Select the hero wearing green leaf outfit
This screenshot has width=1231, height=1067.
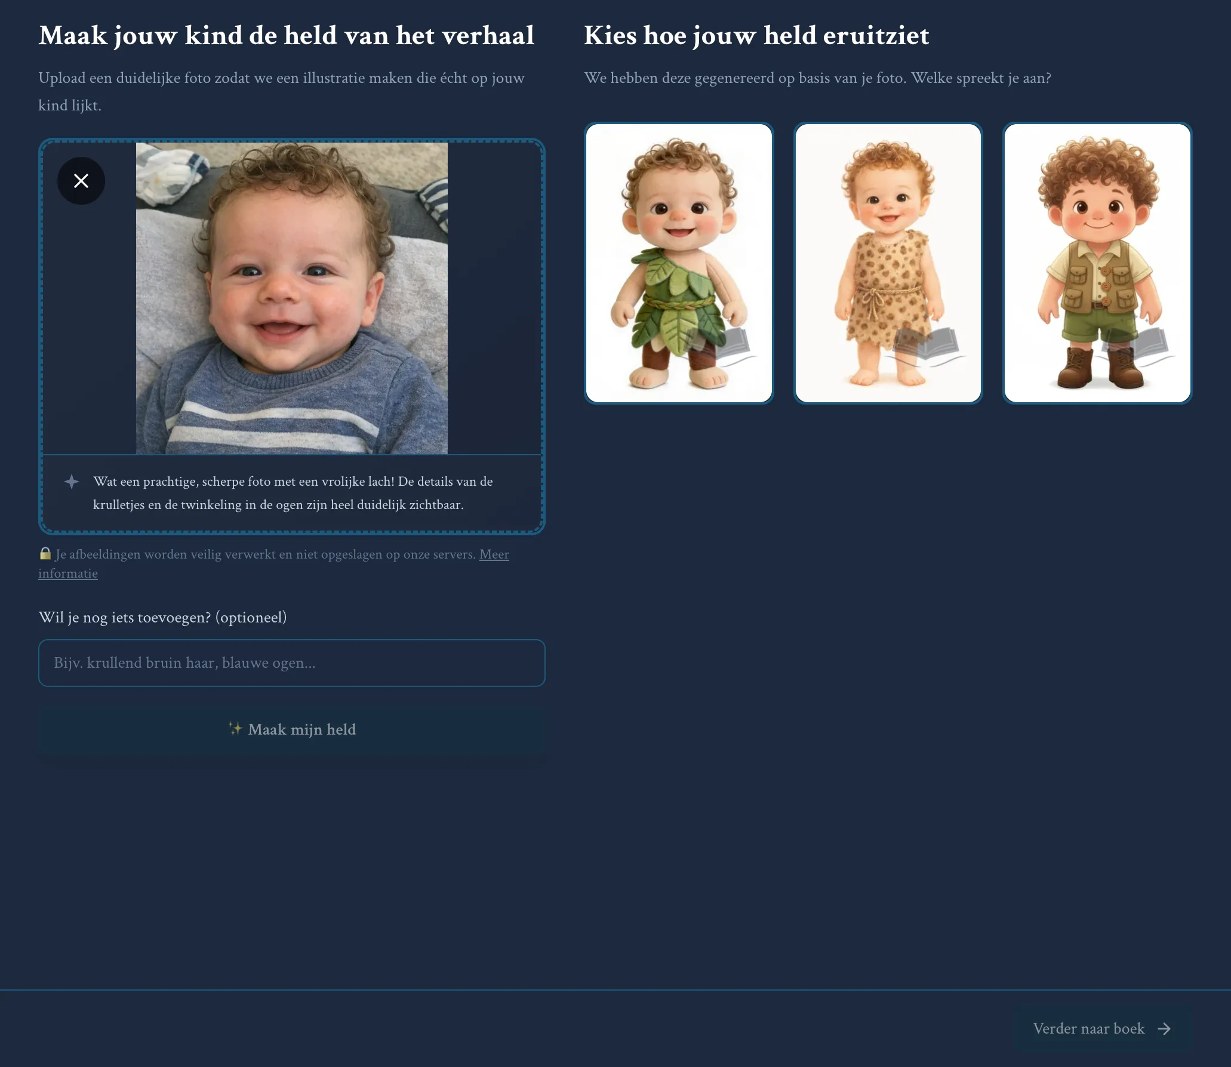point(679,263)
